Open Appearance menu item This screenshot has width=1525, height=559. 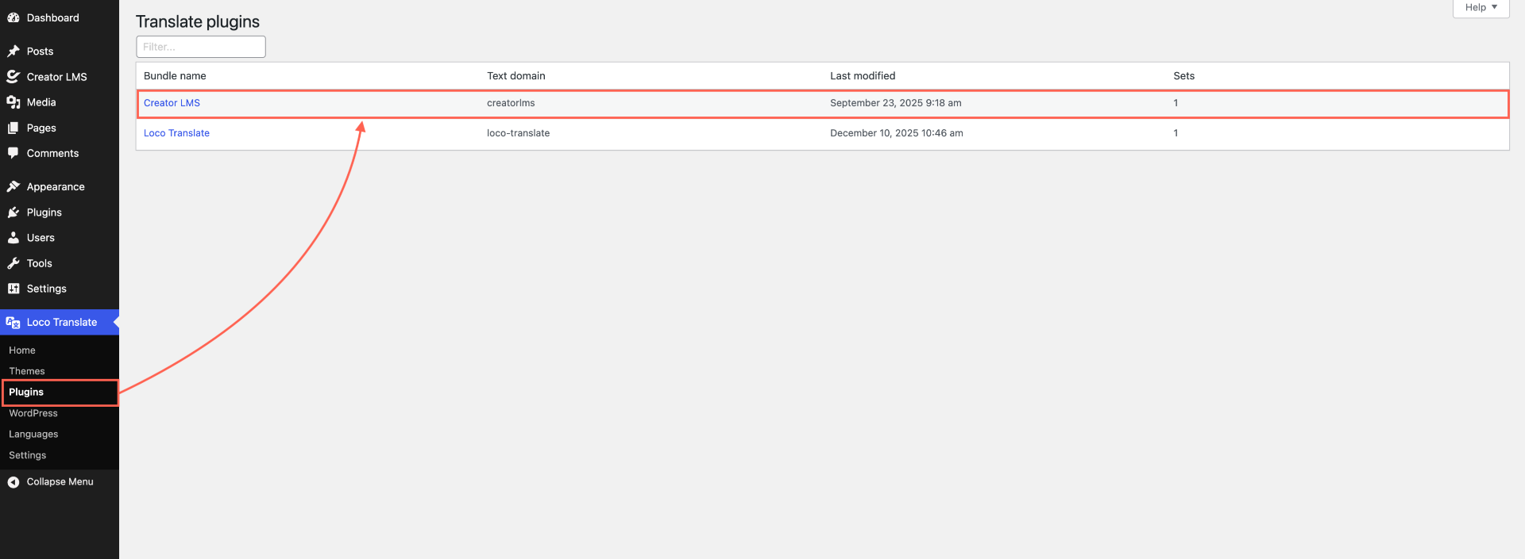tap(56, 186)
